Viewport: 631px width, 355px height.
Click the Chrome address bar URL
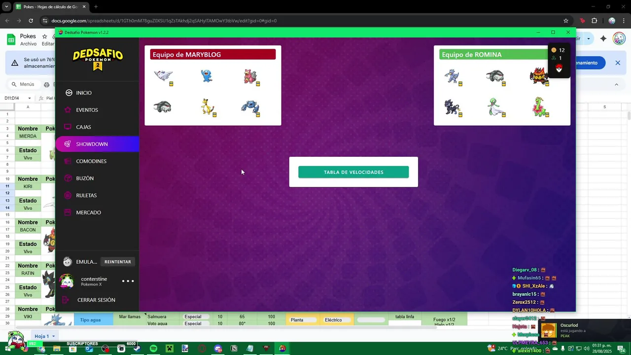tap(164, 21)
